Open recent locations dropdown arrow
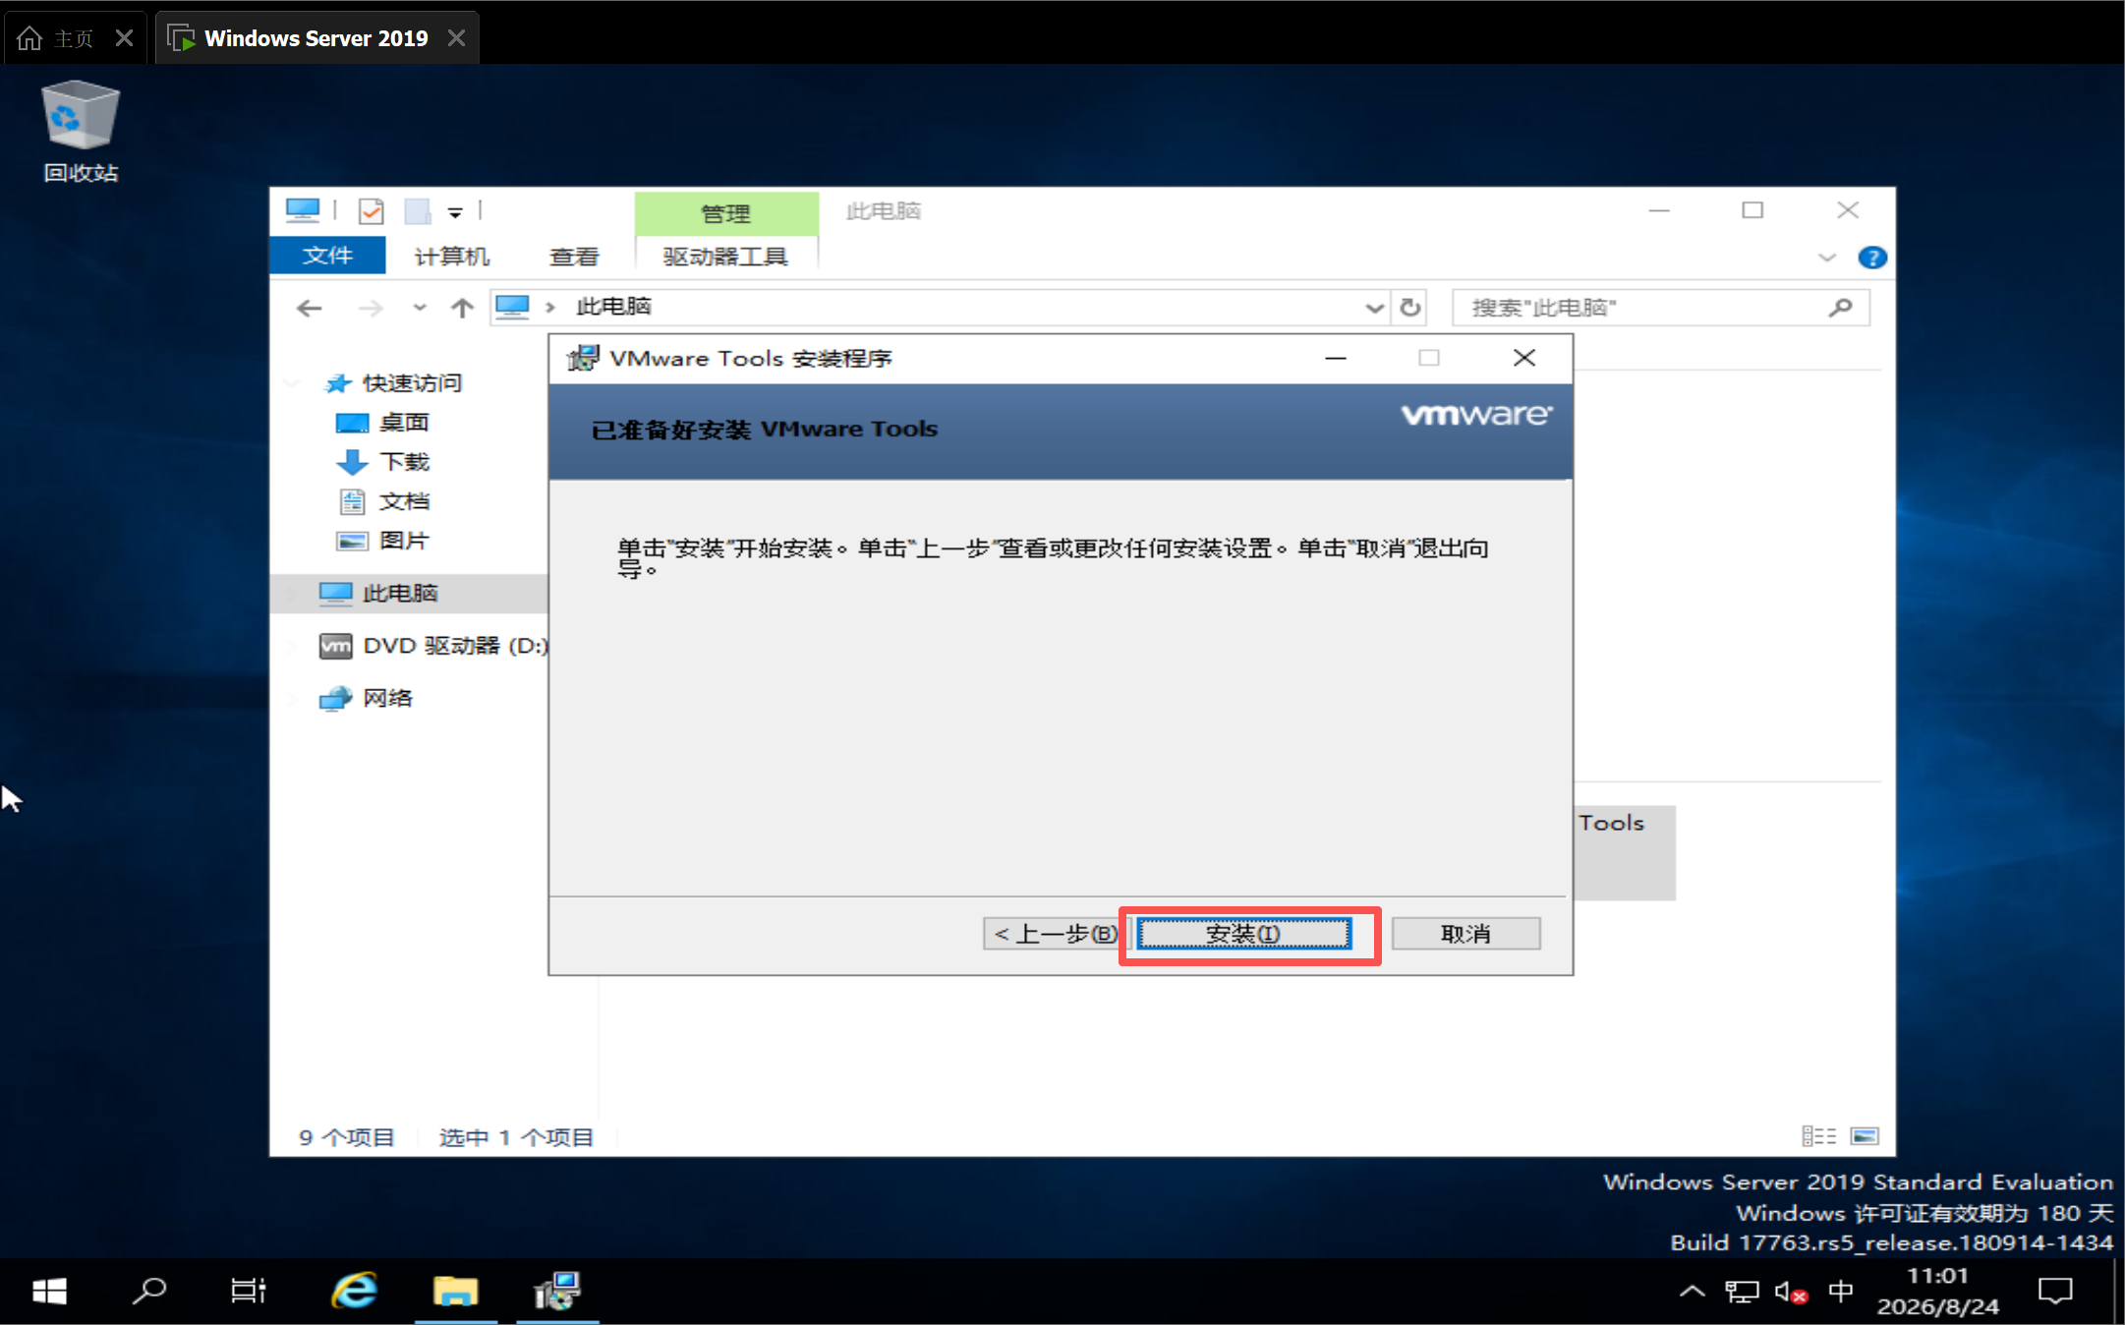Viewport: 2125px width, 1325px height. click(420, 308)
